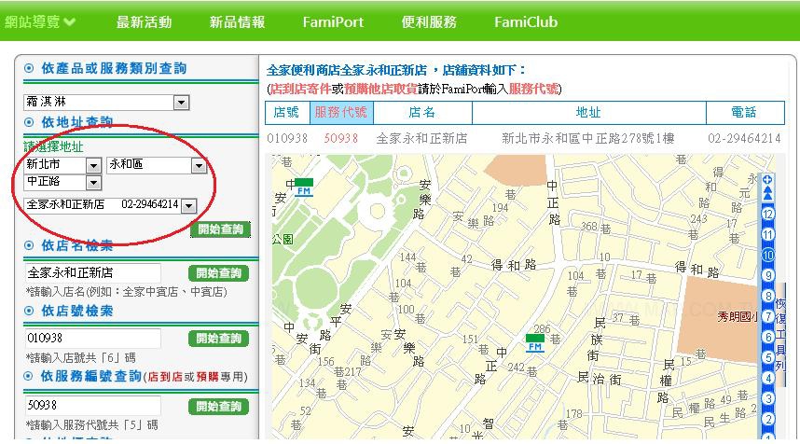Open the FamiPort menu
800x444 pixels.
pos(333,22)
